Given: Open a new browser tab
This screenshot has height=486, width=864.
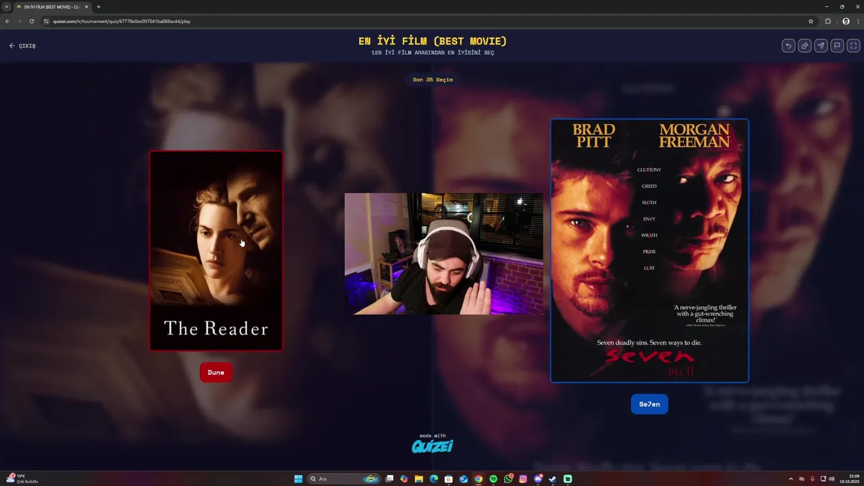Looking at the screenshot, I should 99,7.
